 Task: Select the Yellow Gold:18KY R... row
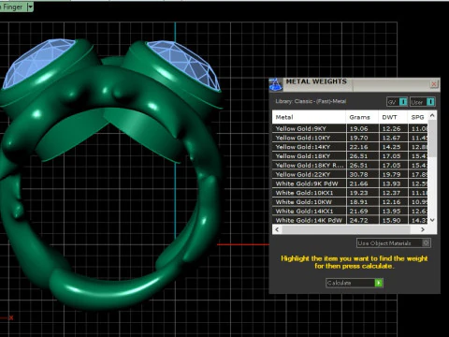click(x=350, y=166)
